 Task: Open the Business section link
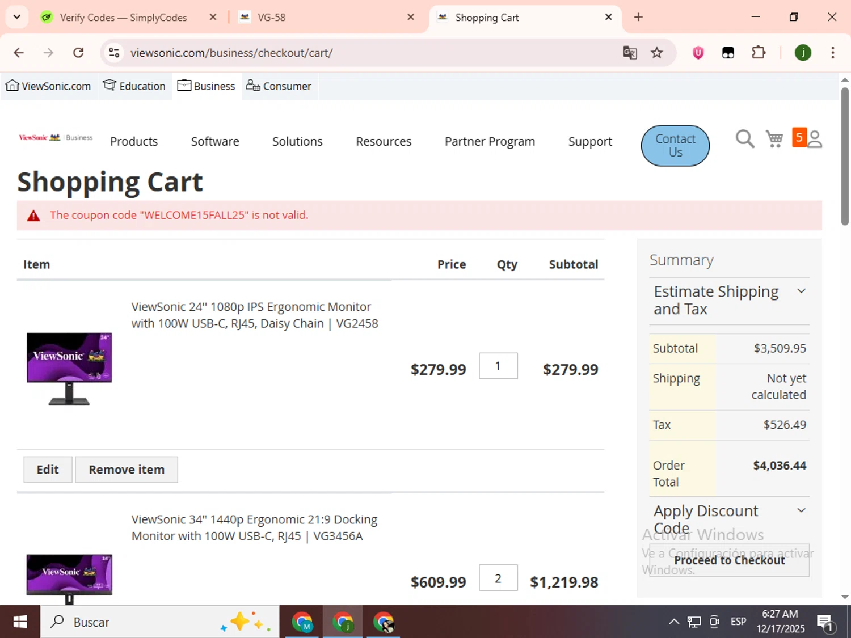coord(207,86)
